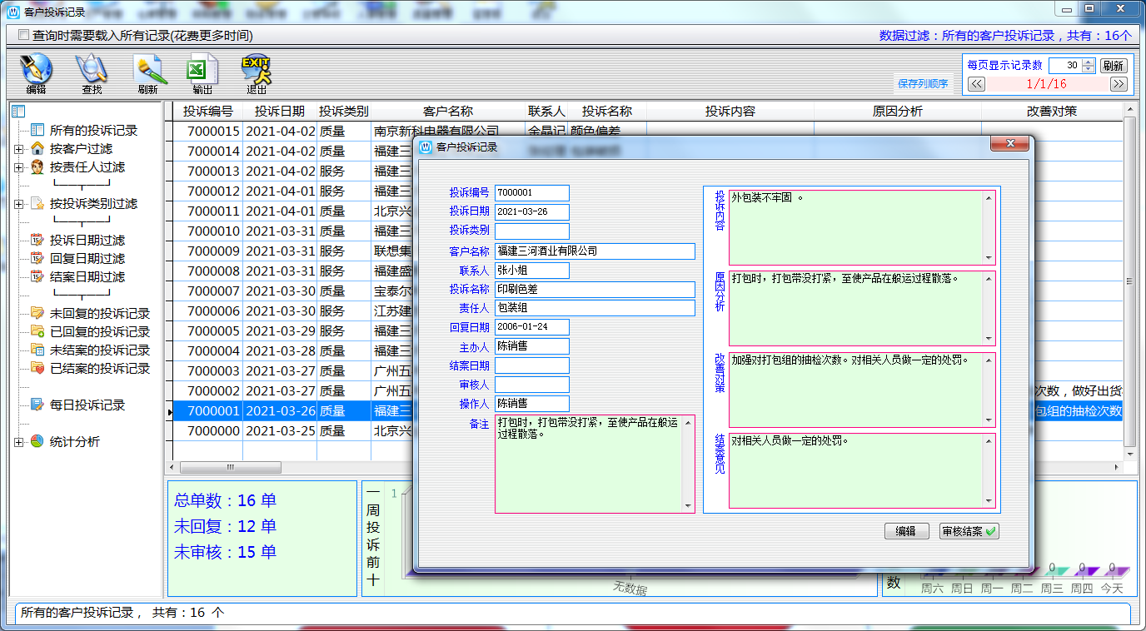
Task: Expand the 按投诉类别过滤 node
Action: pyautogui.click(x=19, y=204)
